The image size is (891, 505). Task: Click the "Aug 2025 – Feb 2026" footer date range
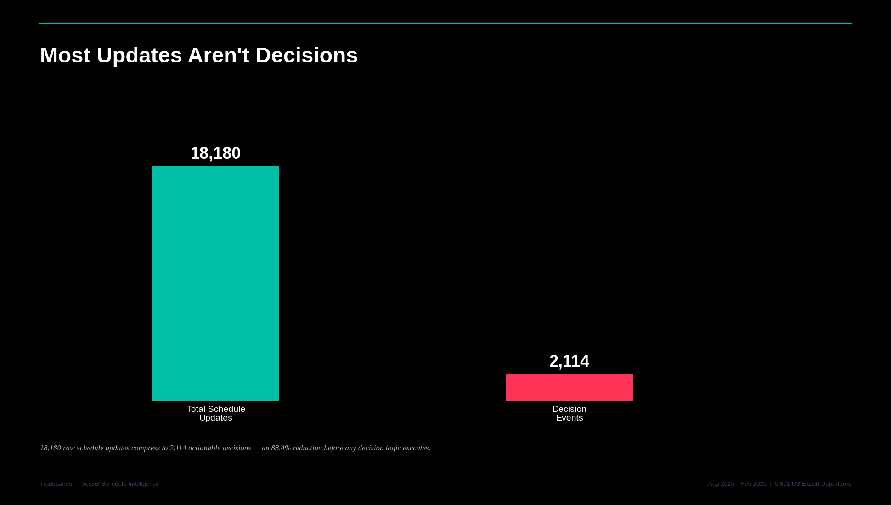(737, 484)
